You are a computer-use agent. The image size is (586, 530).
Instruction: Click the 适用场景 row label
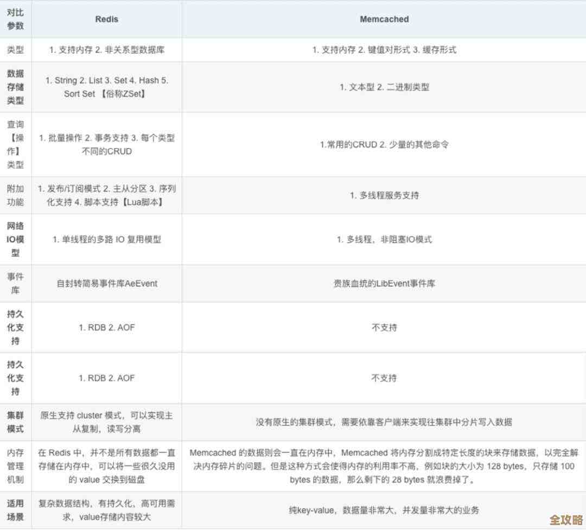point(16,509)
